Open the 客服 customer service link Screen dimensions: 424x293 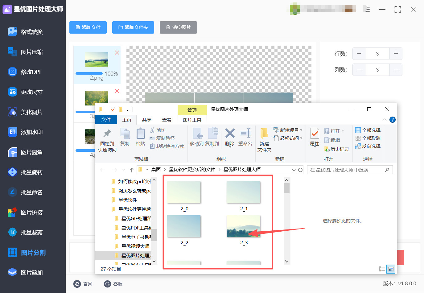click(x=113, y=284)
